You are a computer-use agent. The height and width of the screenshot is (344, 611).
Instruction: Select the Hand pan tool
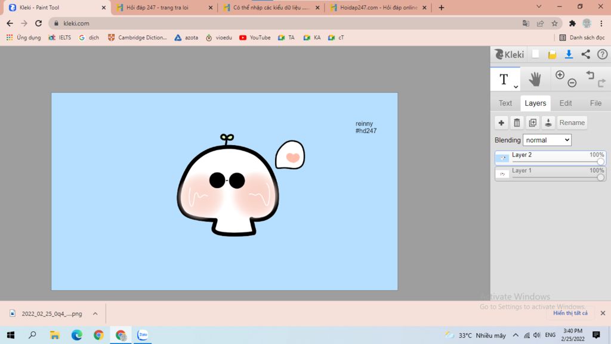(x=535, y=79)
